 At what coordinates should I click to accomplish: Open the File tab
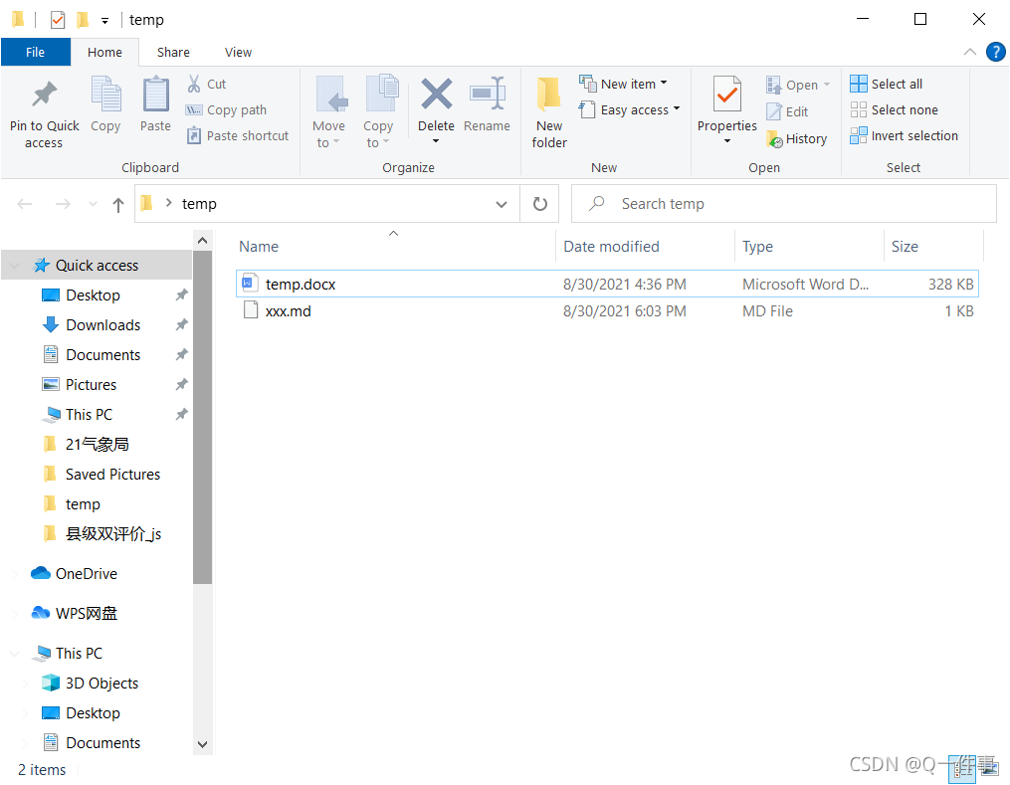(36, 52)
